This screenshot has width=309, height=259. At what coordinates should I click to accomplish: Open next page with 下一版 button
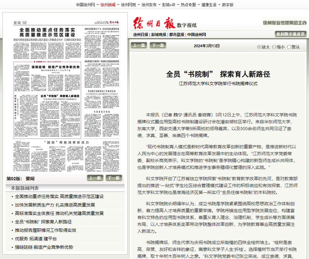tap(113, 178)
